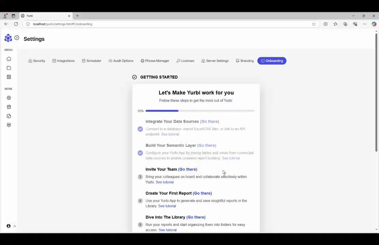Open the tab actions menu icon
The image size is (379, 245).
(x=13, y=16)
